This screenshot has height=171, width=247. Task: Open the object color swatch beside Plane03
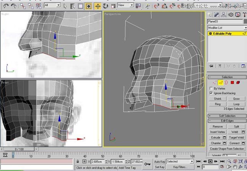(x=245, y=21)
